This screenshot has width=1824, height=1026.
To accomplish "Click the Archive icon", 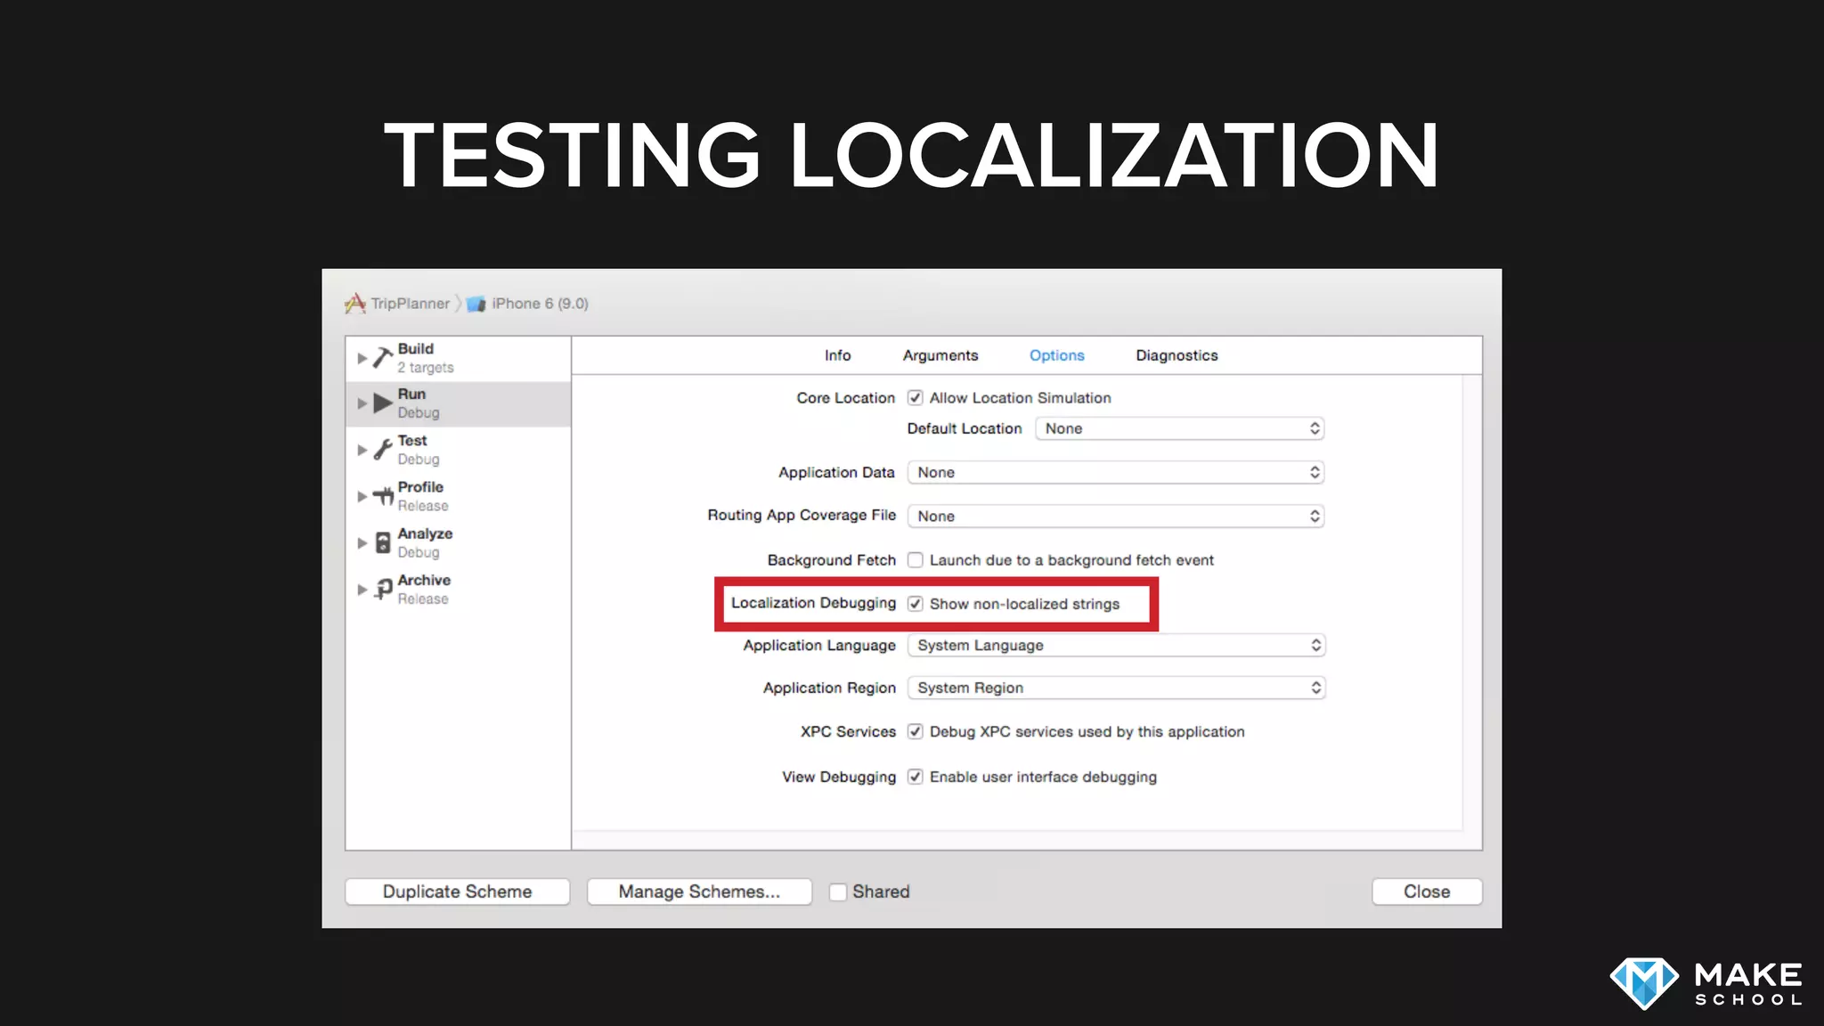I will [x=383, y=589].
